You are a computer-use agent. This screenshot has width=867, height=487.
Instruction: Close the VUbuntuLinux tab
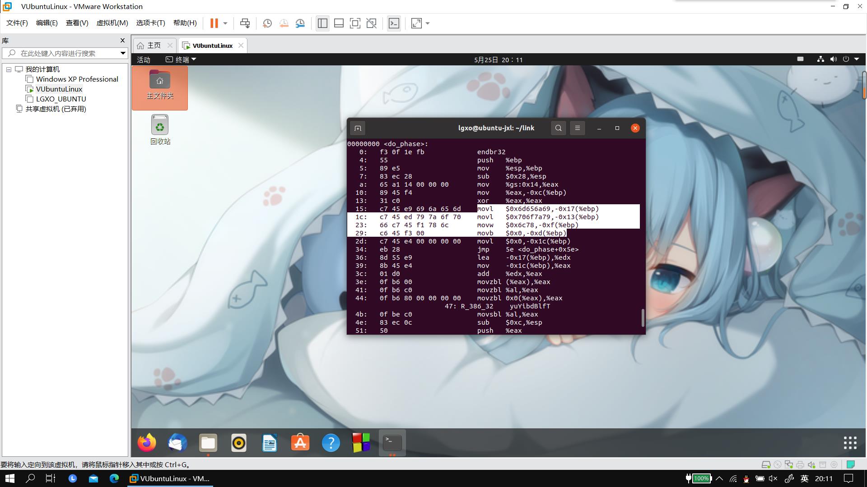[x=241, y=45]
